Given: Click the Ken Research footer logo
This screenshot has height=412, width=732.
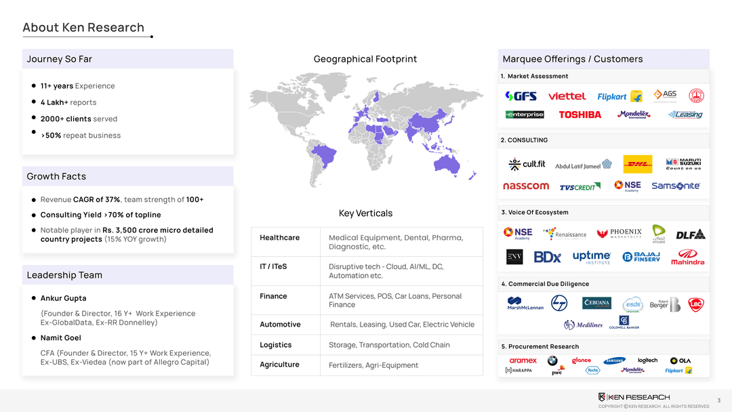Looking at the screenshot, I should pos(634,396).
